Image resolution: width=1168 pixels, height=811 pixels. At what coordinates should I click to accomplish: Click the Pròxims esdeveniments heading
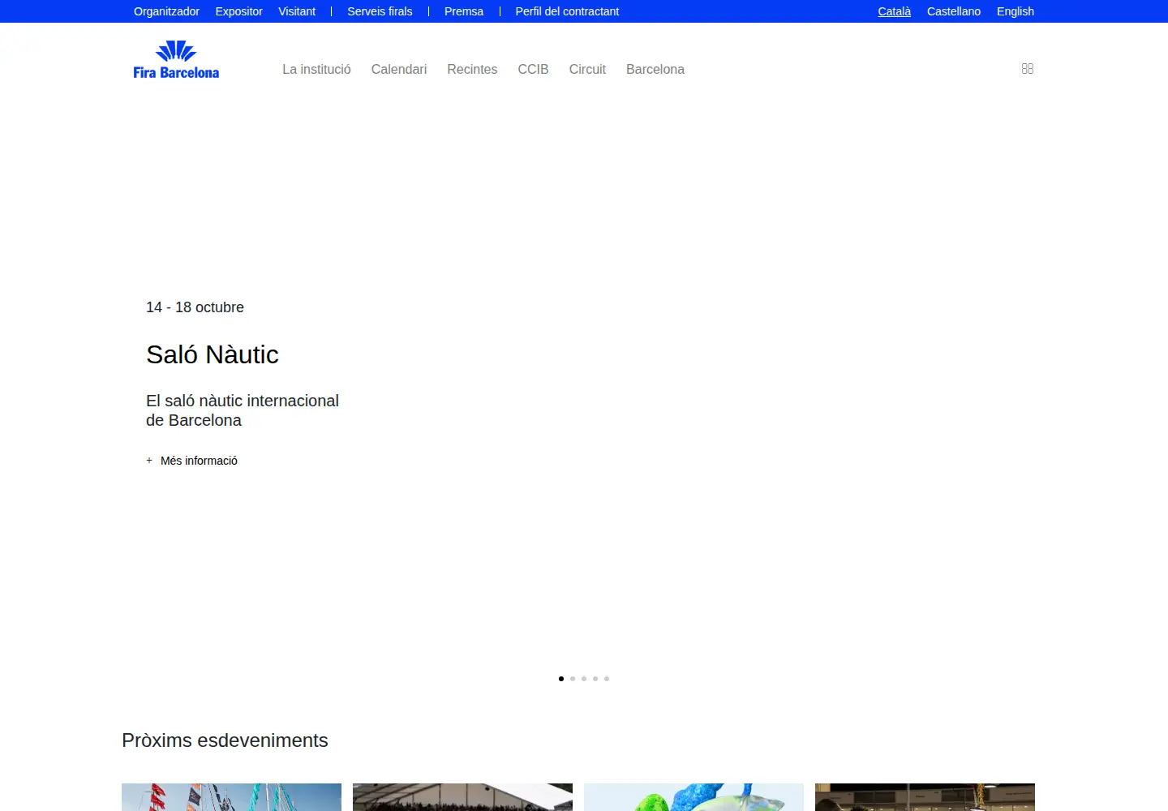point(225,740)
